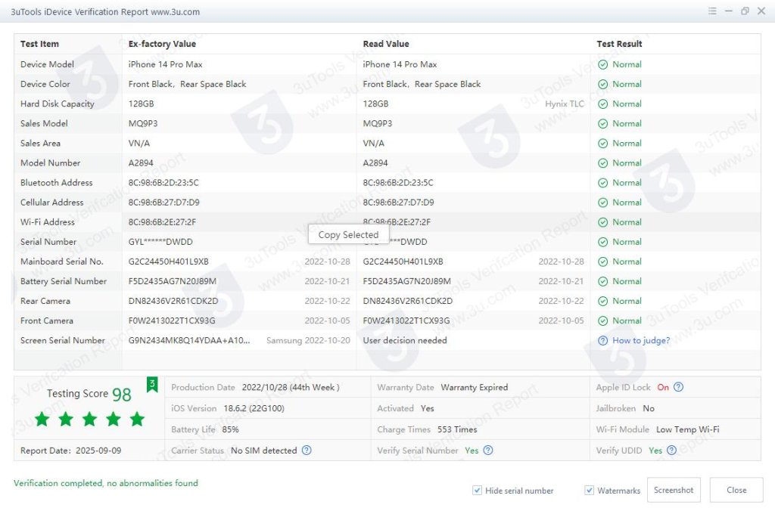Click Wi-Fi Address Normal check icon
This screenshot has width=775, height=514.
[x=602, y=223]
